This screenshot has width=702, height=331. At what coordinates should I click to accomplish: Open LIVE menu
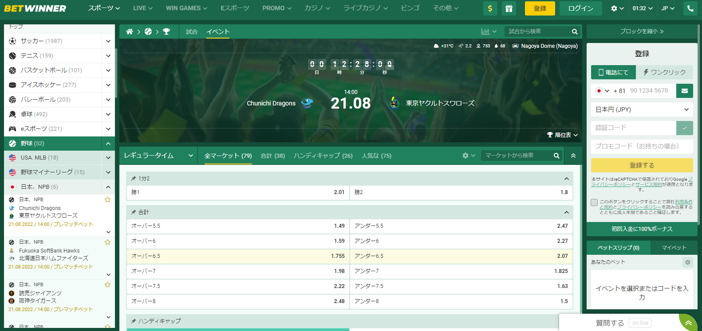(x=143, y=8)
